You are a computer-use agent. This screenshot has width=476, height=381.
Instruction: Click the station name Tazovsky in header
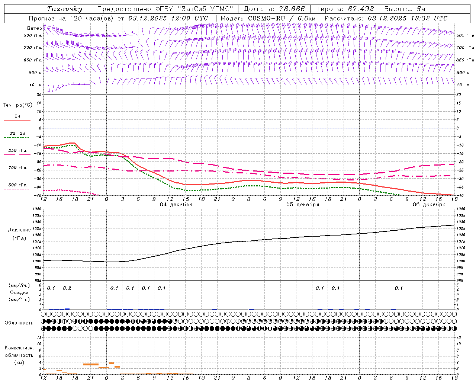[x=65, y=9]
